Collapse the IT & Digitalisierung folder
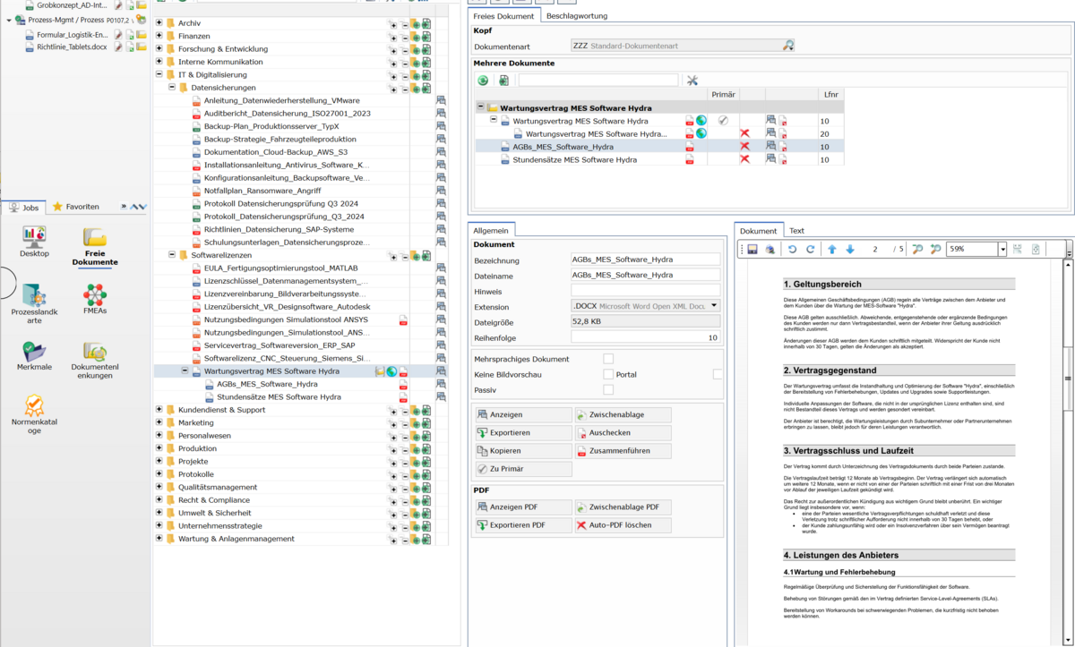Screen dimensions: 1075x647 pos(159,75)
